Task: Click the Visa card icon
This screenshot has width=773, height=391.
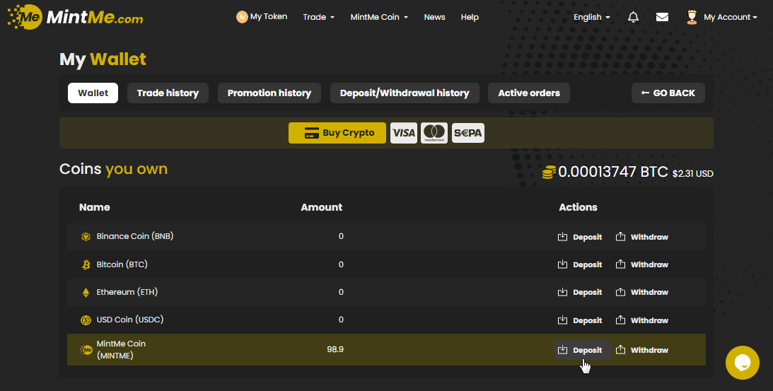Action: coord(404,133)
